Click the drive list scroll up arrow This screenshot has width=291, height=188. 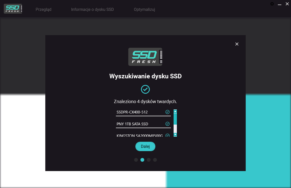click(175, 111)
